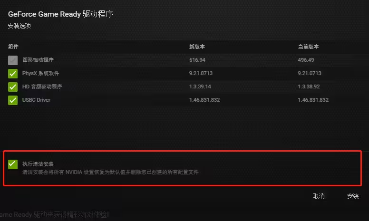Disable the 执行清洁安装 checkbox
Image resolution: width=369 pixels, height=221 pixels.
13,164
